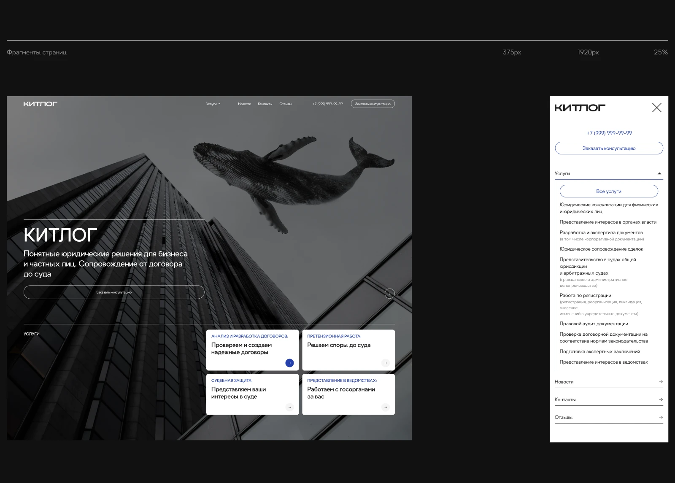This screenshot has height=483, width=675.
Task: Click arrow on Претензионная работа card
Action: click(x=385, y=363)
